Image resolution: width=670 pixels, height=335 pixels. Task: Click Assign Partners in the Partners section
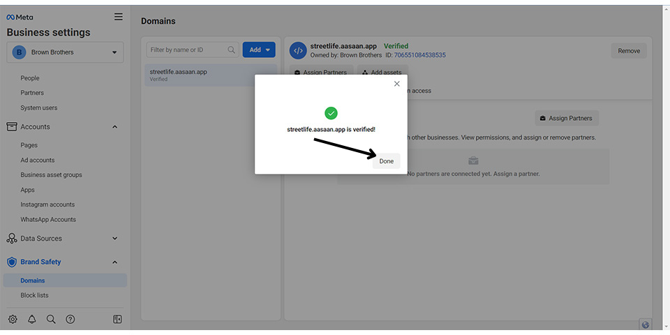567,118
